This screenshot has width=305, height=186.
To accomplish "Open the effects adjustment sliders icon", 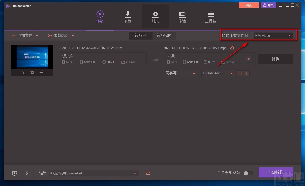I will pyautogui.click(x=41, y=73).
